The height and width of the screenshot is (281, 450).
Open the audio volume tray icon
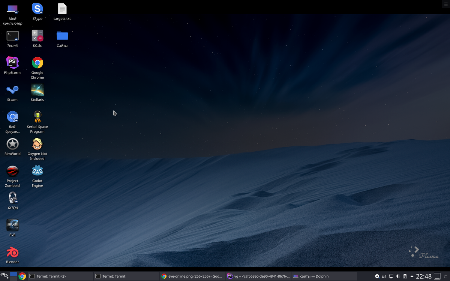coord(398,276)
